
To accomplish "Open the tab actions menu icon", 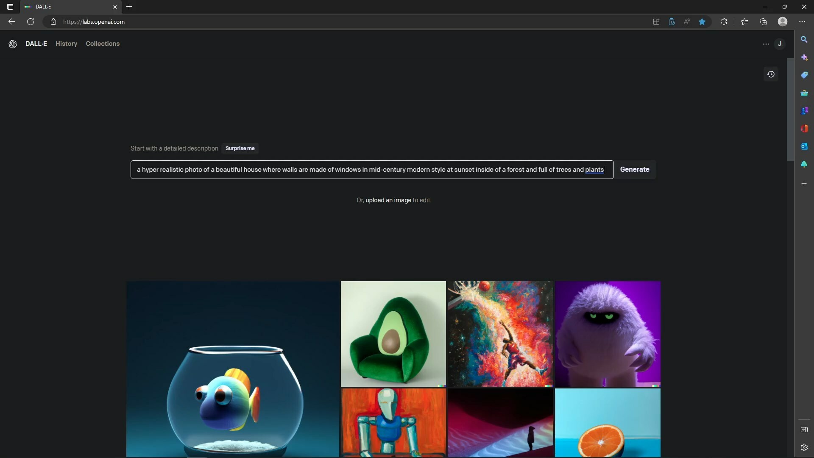I will (10, 7).
